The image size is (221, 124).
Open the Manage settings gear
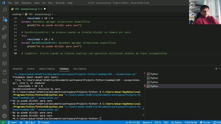point(4,116)
